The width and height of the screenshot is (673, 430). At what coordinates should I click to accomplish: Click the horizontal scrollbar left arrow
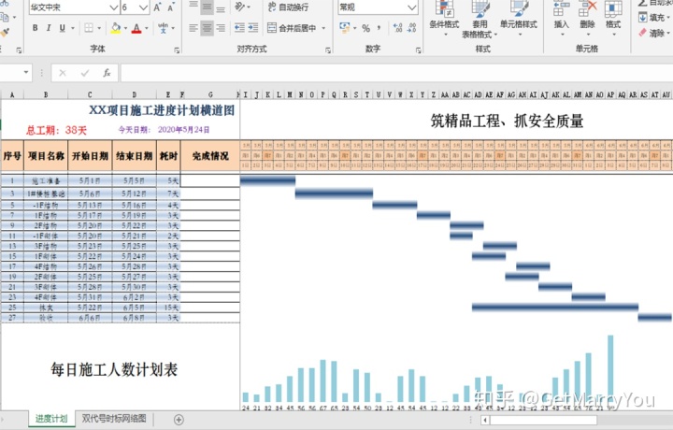coord(485,420)
